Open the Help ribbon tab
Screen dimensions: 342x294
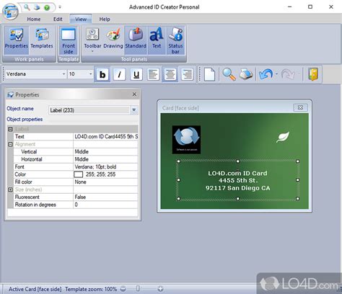[x=105, y=19]
